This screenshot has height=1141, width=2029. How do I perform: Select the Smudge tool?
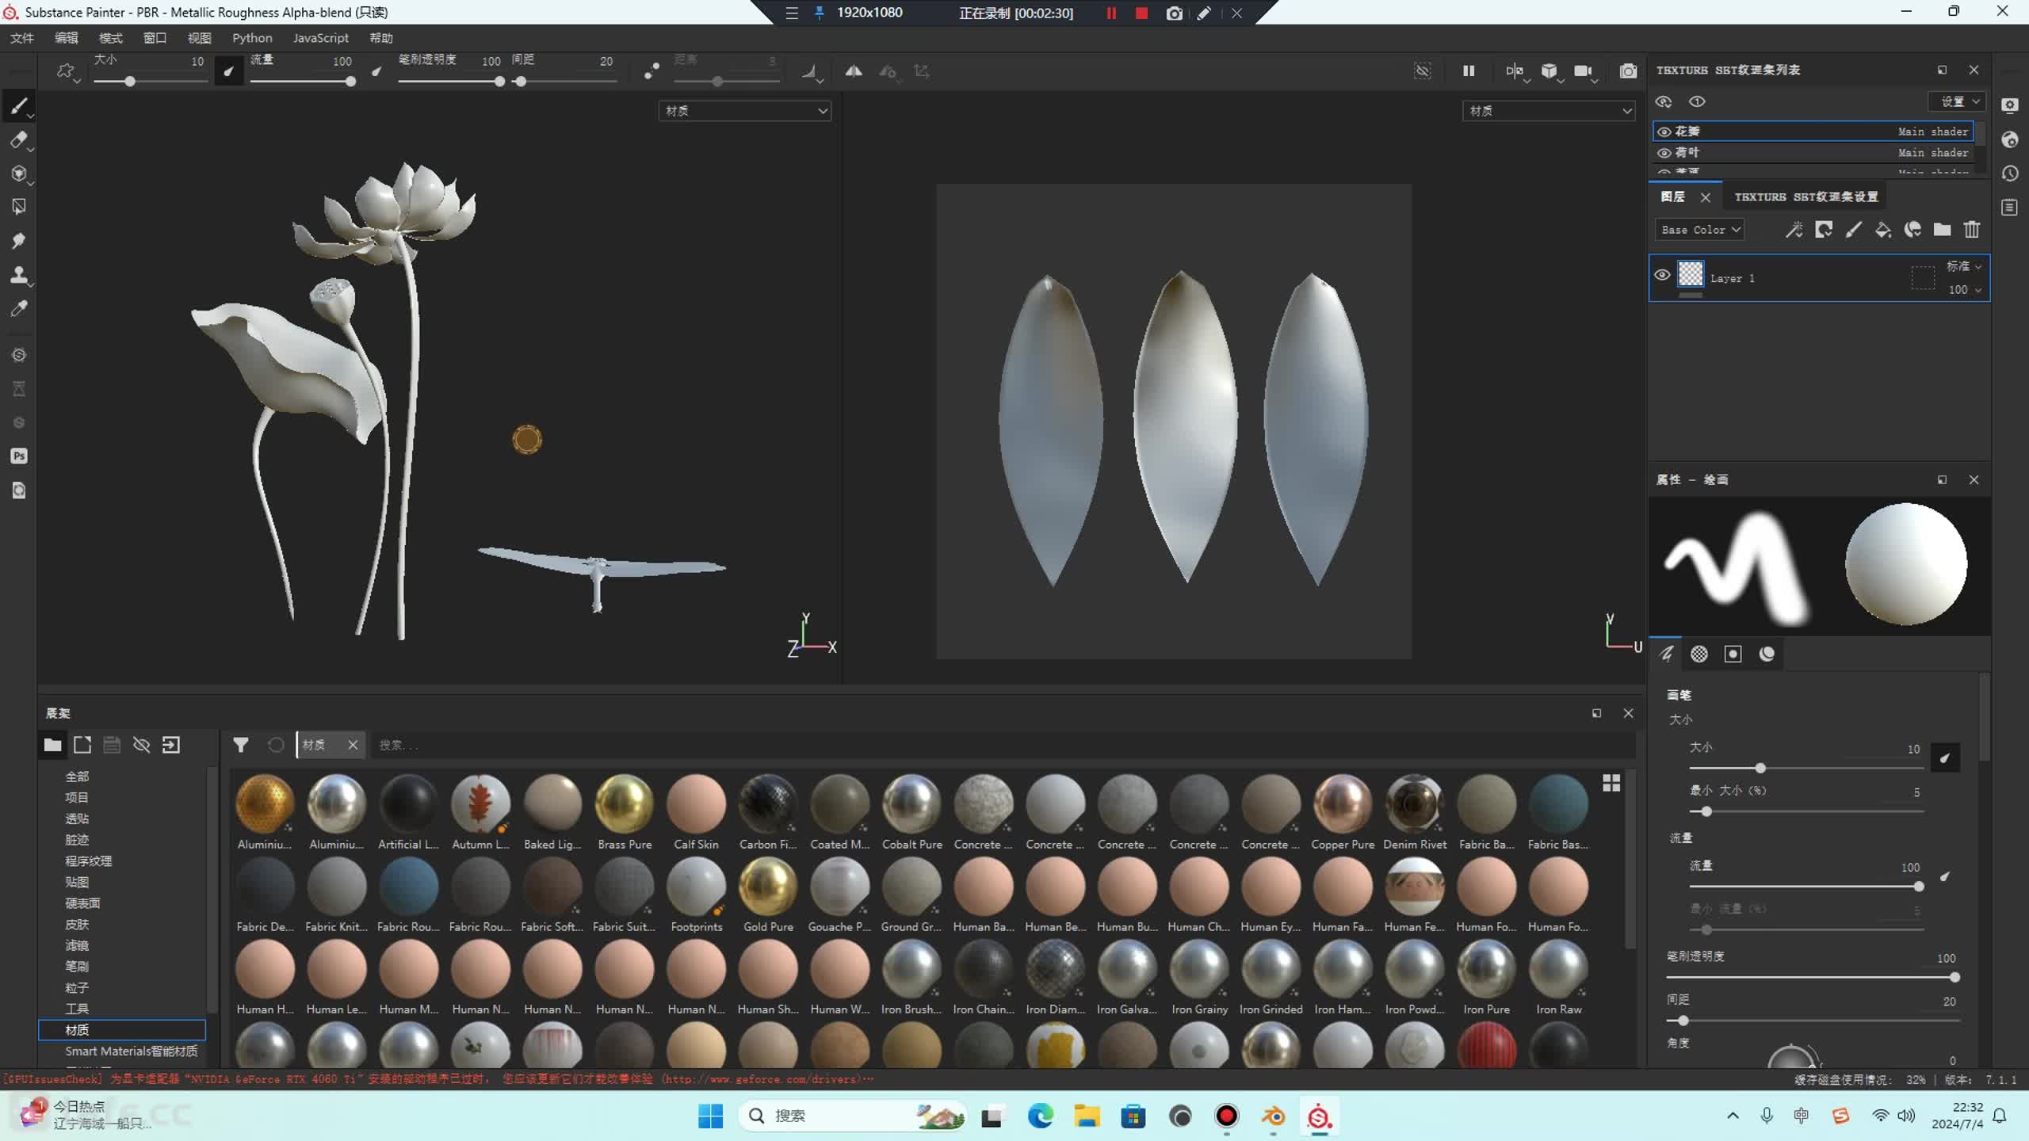tap(19, 240)
